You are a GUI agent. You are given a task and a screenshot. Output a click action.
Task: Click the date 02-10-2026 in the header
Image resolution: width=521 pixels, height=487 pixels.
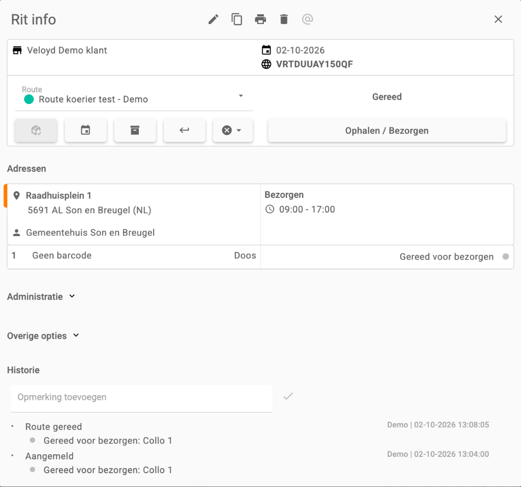coord(301,50)
